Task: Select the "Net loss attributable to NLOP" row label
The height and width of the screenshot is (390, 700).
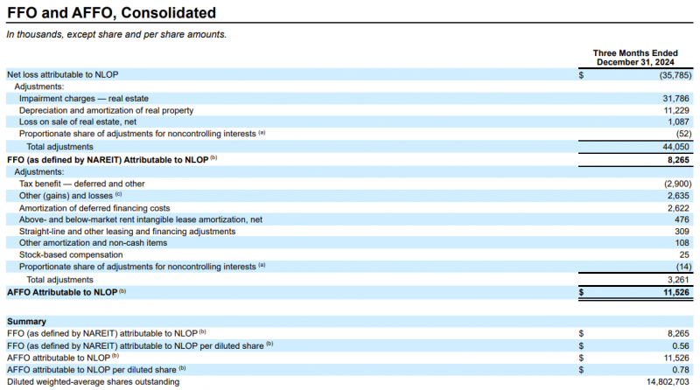Action: (68, 75)
